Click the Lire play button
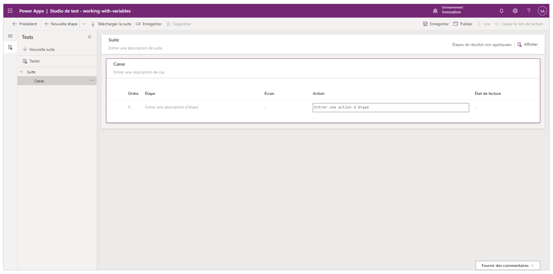 pyautogui.click(x=484, y=24)
